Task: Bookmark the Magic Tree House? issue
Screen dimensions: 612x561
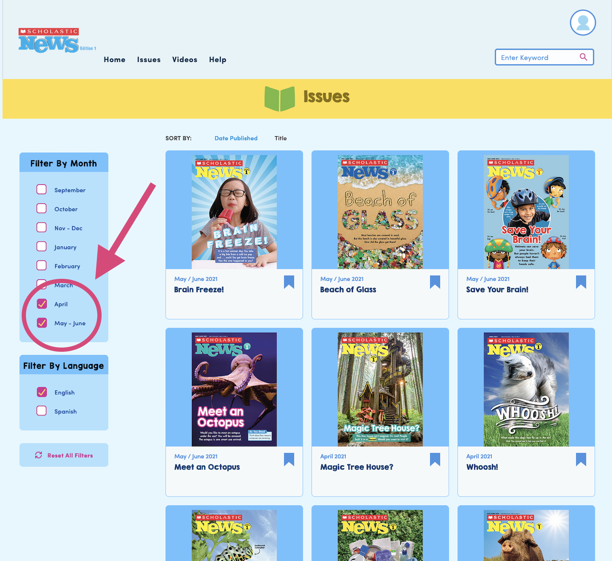Action: pos(435,459)
